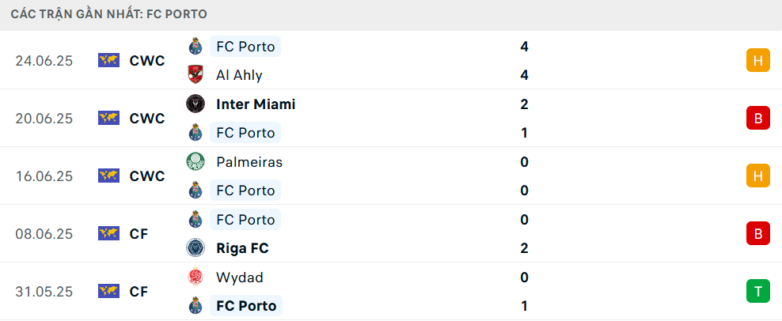Viewport: 782px width, 321px height.
Task: Click orange H badge for Palmeiras match
Action: (758, 176)
